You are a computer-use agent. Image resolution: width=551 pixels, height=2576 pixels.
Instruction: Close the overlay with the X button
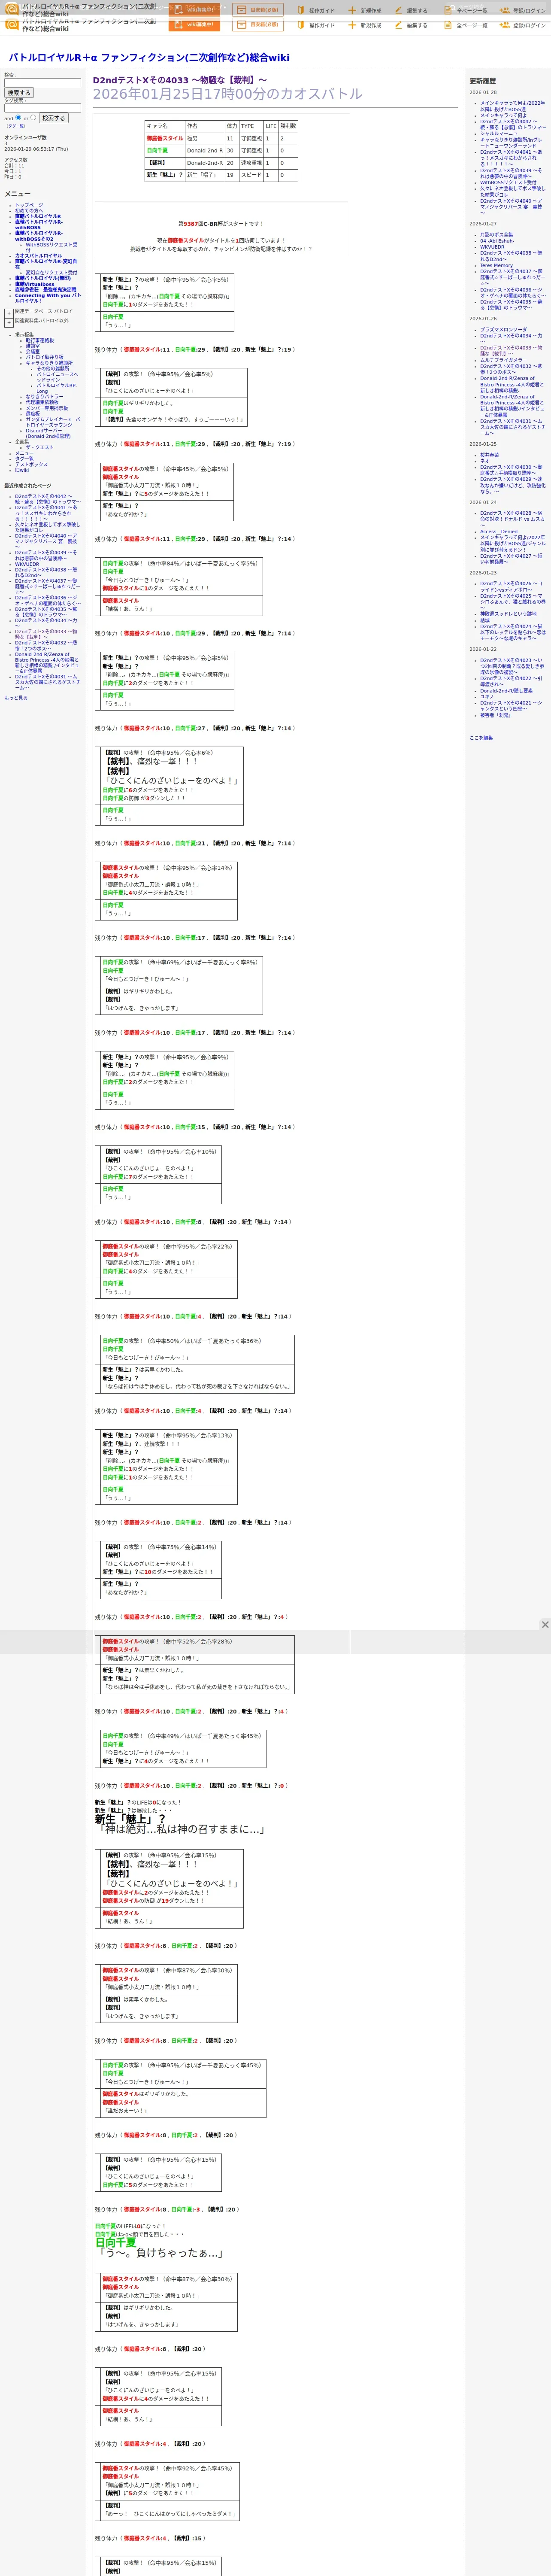[545, 1624]
